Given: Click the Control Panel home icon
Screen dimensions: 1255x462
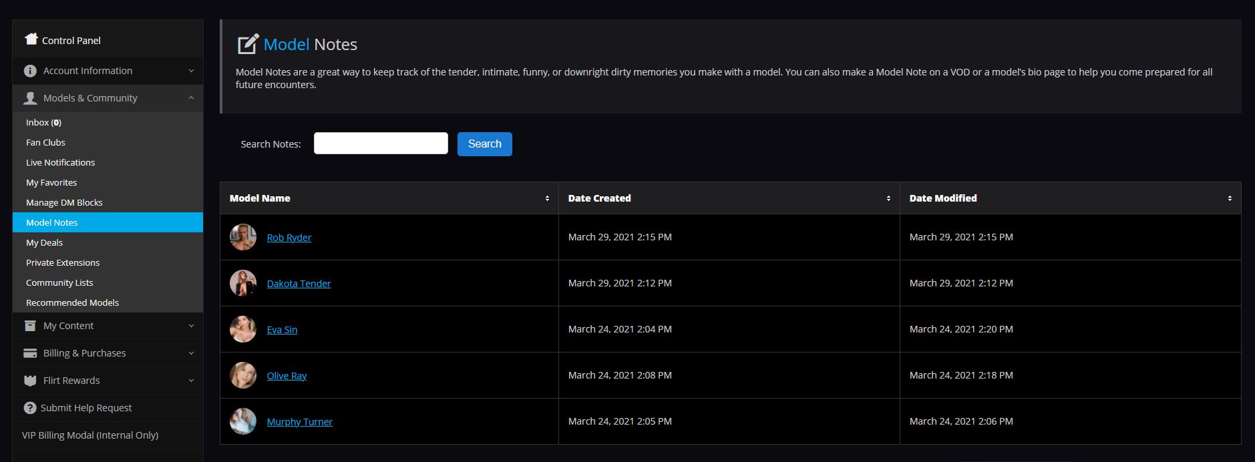Looking at the screenshot, I should pos(31,39).
